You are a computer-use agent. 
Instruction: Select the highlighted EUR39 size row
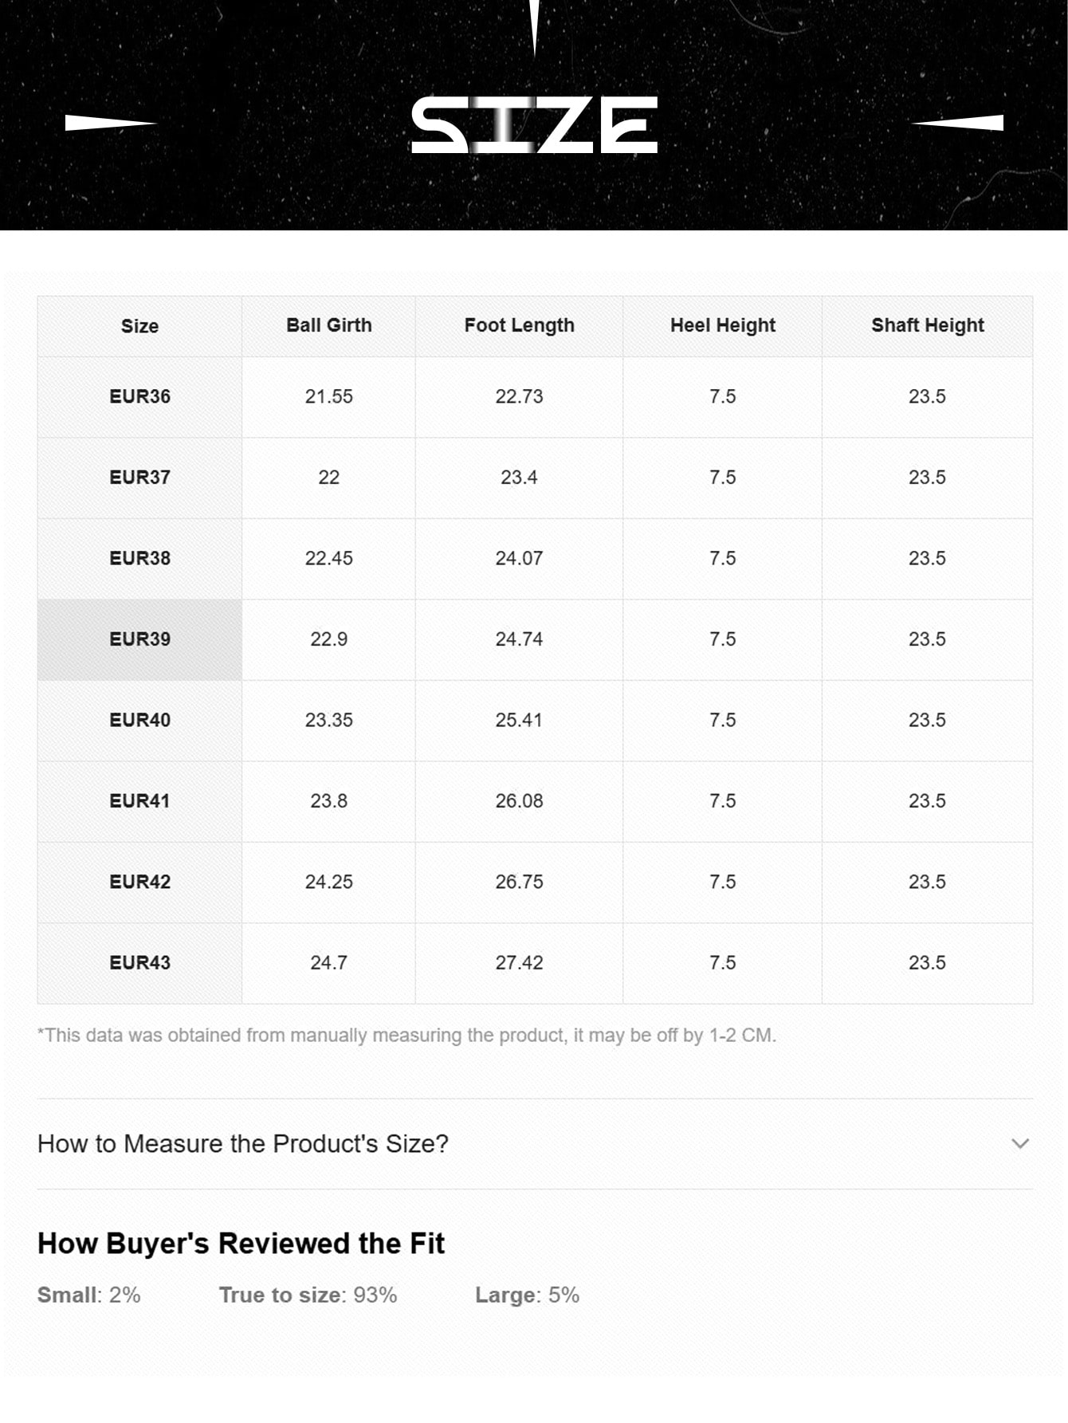click(139, 639)
